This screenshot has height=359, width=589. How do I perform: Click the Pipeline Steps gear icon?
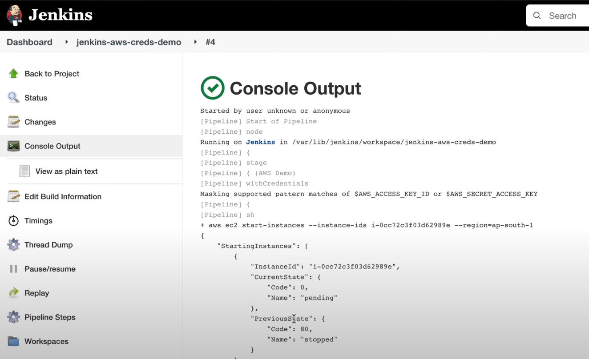[x=13, y=317]
